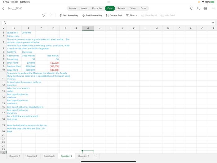Image resolution: width=217 pixels, height=163 pixels.
Task: Switch to the Question 1 sheet
Action: pyautogui.click(x=15, y=156)
